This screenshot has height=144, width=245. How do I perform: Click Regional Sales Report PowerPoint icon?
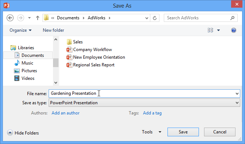coord(69,65)
